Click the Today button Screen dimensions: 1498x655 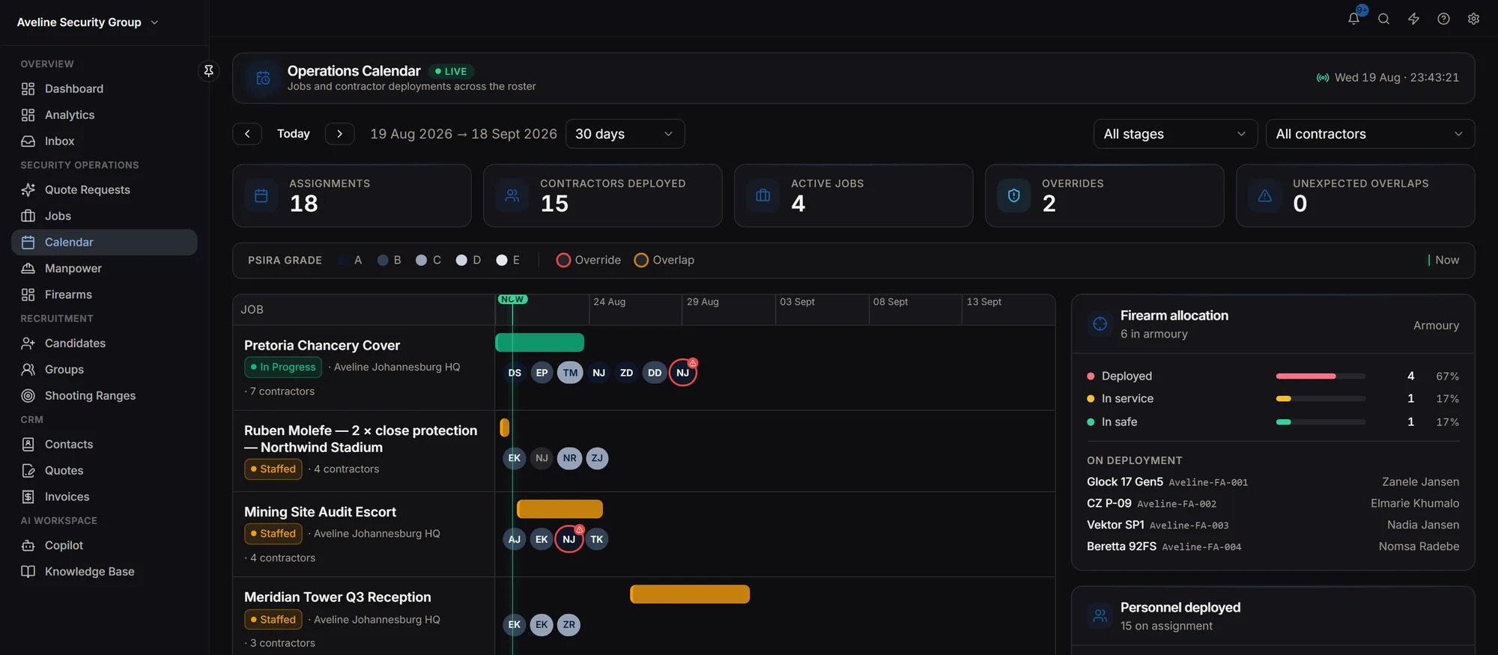point(294,134)
